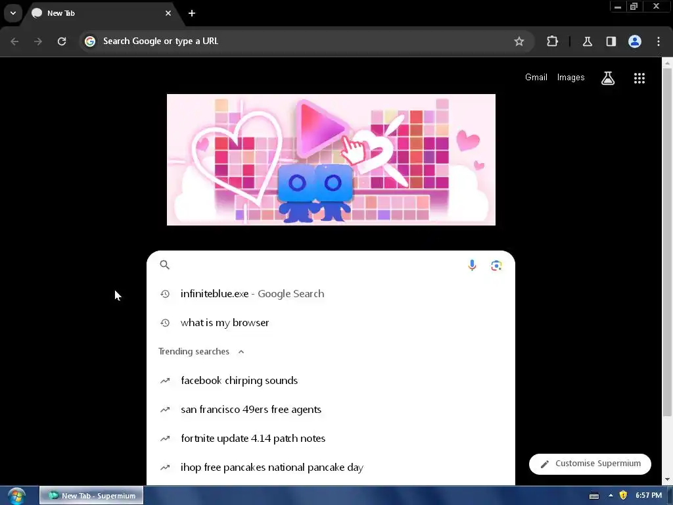Go forward using the forward arrow
The image size is (673, 505).
tap(38, 41)
